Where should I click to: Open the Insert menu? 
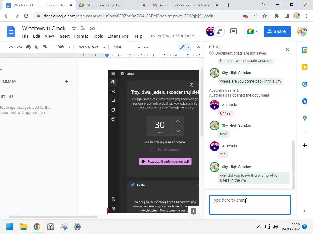64,36
